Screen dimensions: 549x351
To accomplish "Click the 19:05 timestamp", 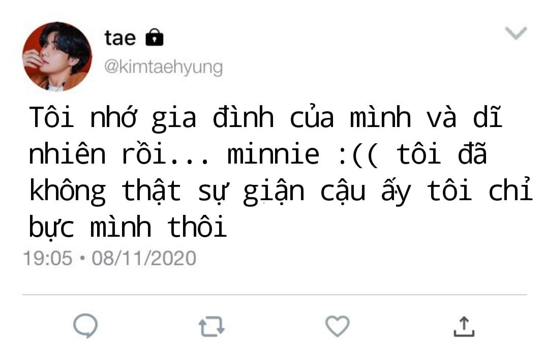I will click(x=48, y=258).
